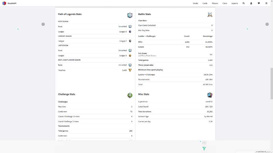Image resolution: width=273 pixels, height=153 pixels.
Task: Click the gold trophy icon beside Trophies
Action: (130, 70)
